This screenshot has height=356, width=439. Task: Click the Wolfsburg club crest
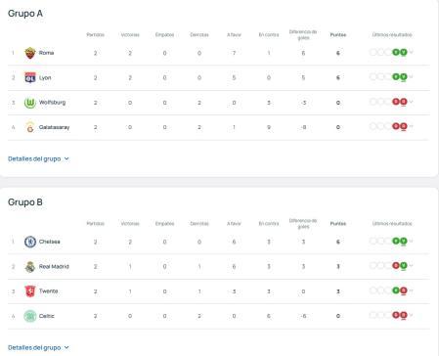click(x=30, y=103)
